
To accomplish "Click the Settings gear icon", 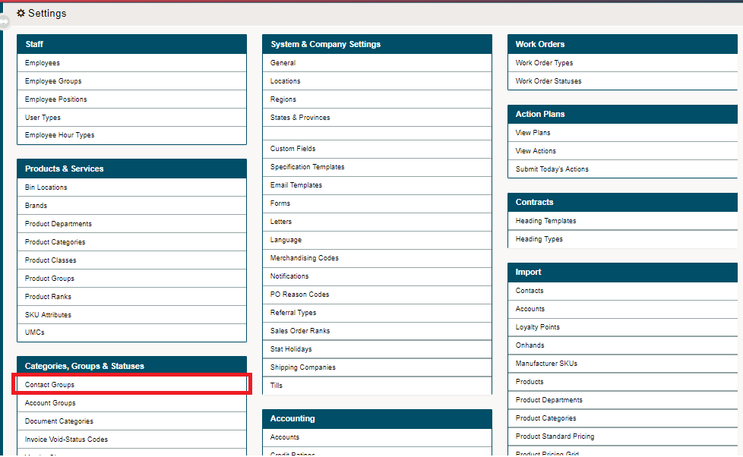I will tap(21, 13).
